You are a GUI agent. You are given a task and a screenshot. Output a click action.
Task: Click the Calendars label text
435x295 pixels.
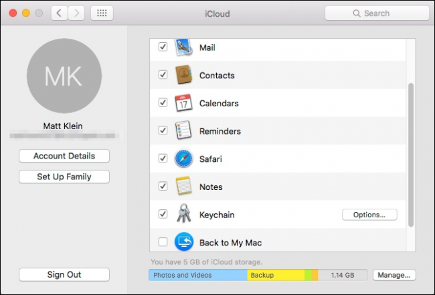point(219,103)
